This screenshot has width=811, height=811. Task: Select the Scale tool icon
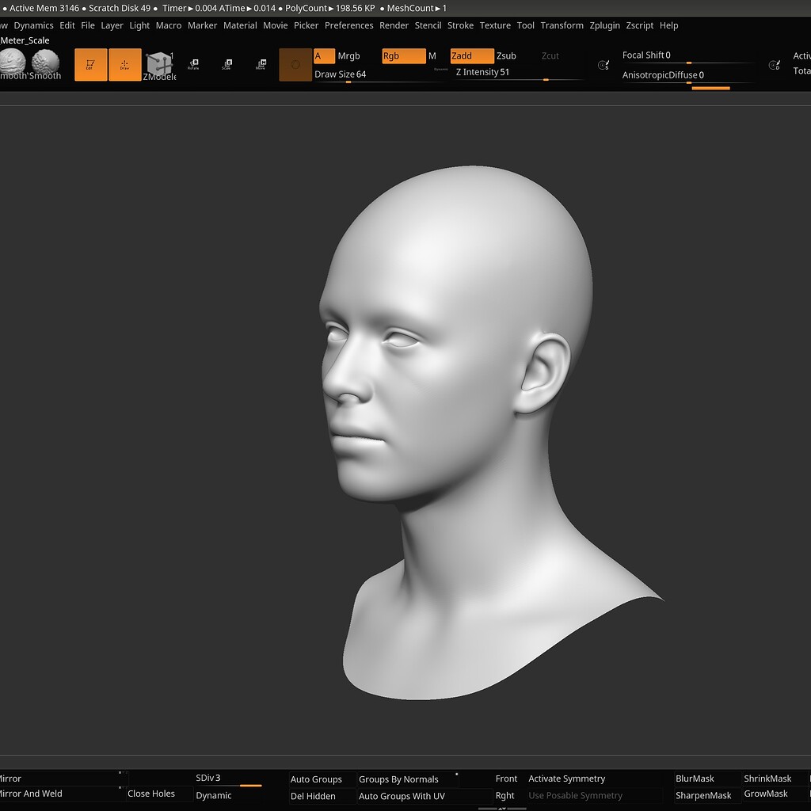pos(227,65)
